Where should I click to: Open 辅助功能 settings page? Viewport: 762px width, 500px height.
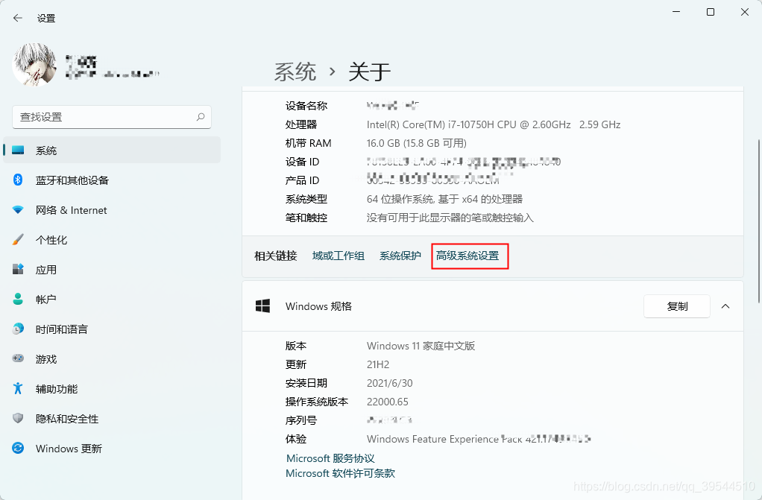[112, 389]
